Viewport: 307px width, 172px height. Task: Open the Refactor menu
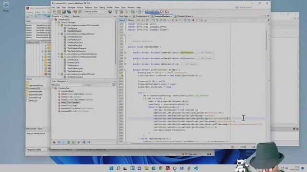(88, 8)
